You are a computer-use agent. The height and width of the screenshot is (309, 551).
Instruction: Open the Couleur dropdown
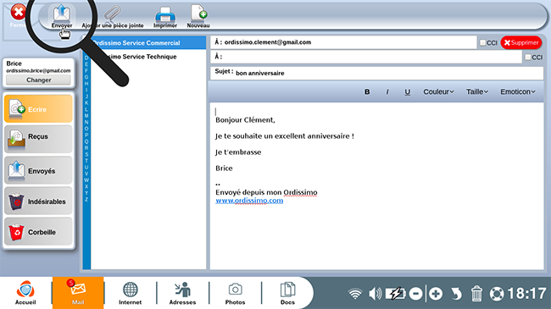tap(438, 91)
